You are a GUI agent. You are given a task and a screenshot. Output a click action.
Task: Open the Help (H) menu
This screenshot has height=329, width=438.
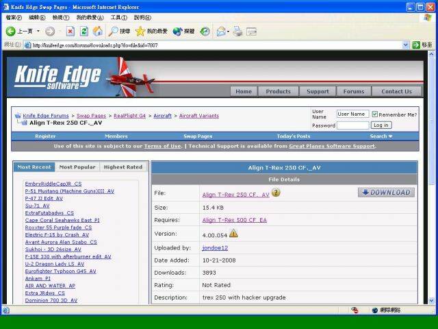(142, 18)
